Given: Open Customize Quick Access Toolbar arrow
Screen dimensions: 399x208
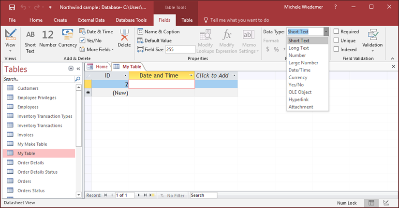Looking at the screenshot, I should [50, 7].
